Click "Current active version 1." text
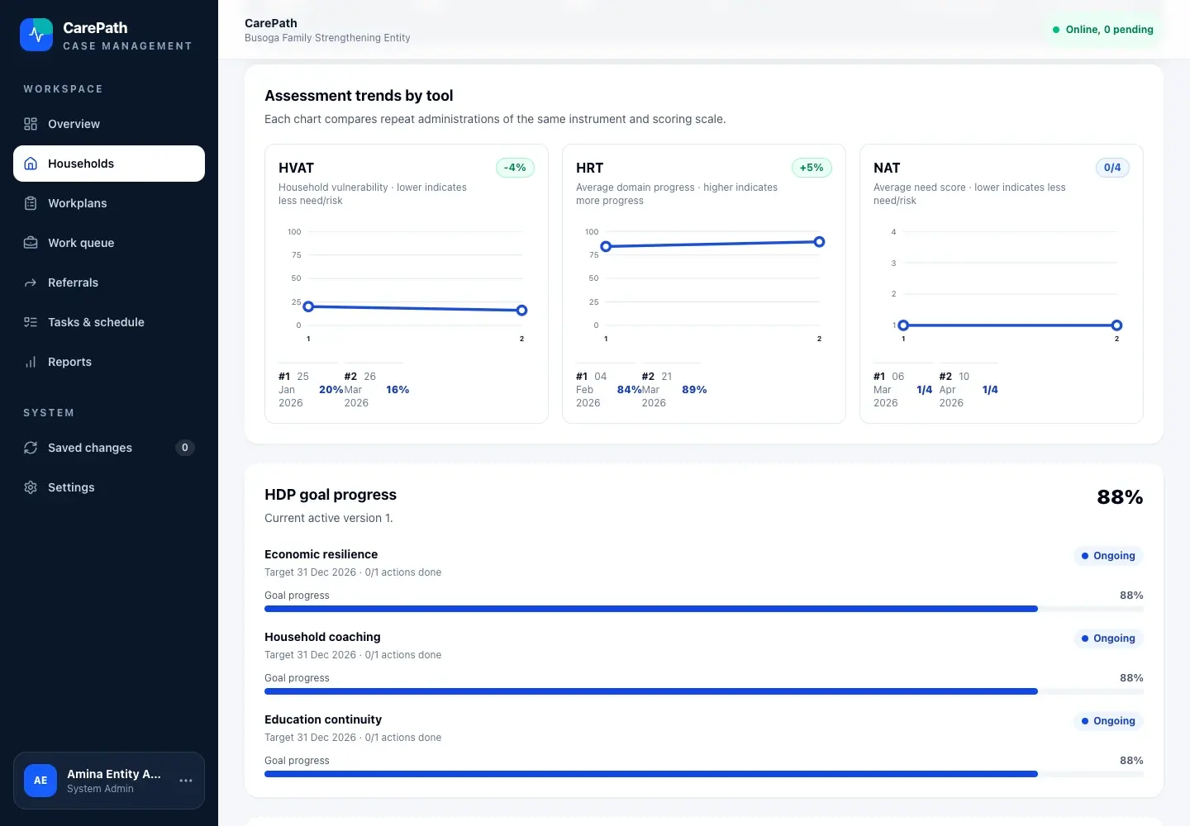 coord(329,518)
